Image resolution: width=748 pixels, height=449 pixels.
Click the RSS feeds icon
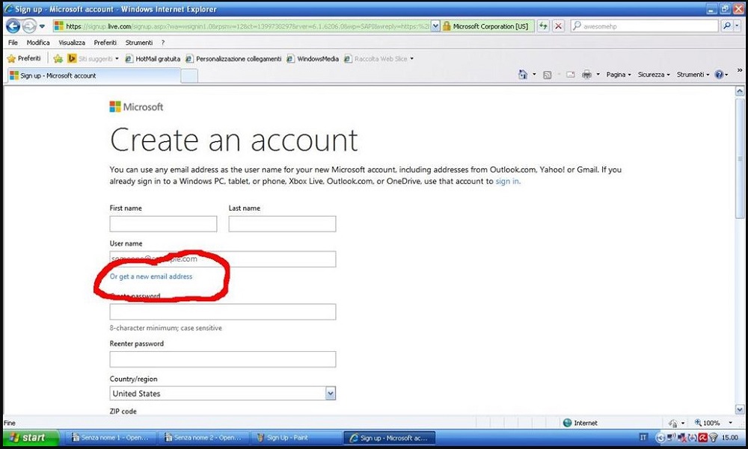[548, 75]
